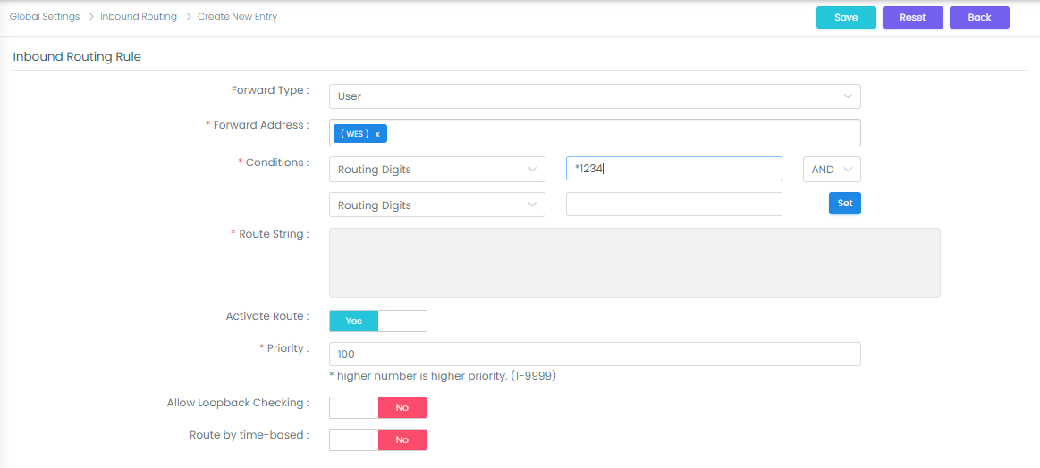The image size is (1040, 468).
Task: Toggle Route by time-based switch
Action: coord(378,439)
